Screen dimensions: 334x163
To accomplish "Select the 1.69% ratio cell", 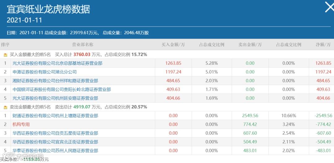I will coord(212,98).
